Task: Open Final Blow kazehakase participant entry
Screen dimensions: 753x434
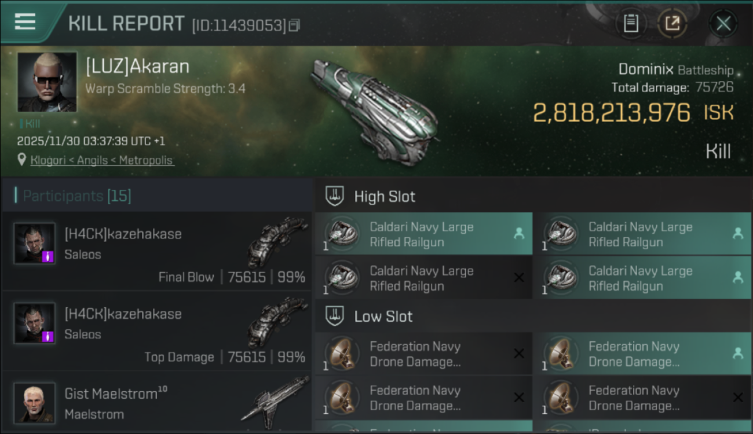Action: 156,251
